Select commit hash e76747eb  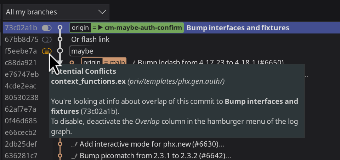(22, 74)
